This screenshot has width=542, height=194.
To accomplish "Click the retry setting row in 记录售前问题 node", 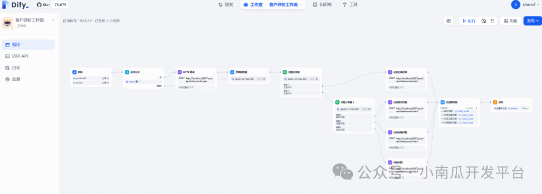I will click(x=406, y=117).
